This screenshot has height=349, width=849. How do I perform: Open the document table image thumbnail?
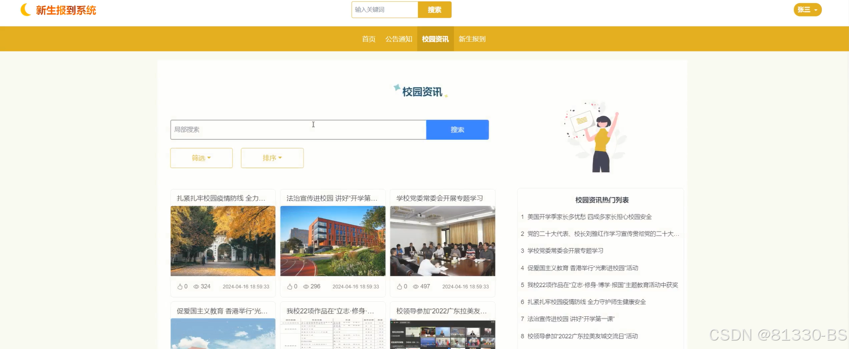pyautogui.click(x=333, y=334)
